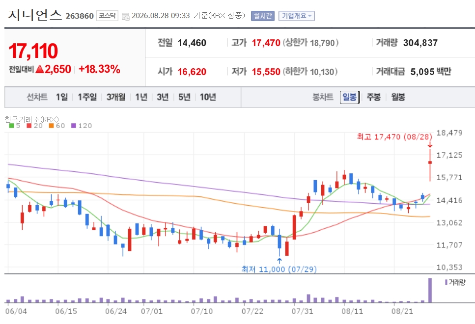Click the calendar clock icon beside the date
The height and width of the screenshot is (324, 475).
(125, 16)
